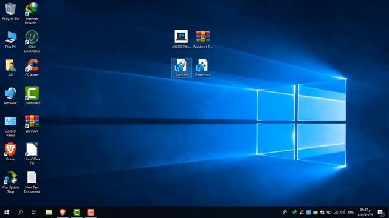Open the network status tray icon
The height and width of the screenshot is (218, 389).
pos(336,213)
